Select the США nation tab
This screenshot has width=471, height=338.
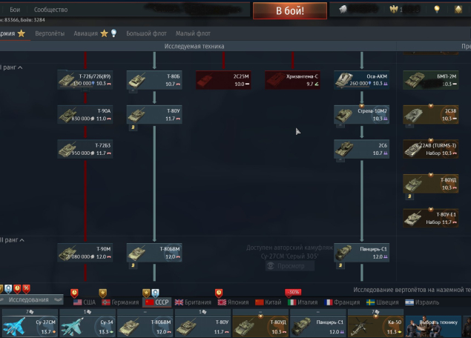(85, 302)
